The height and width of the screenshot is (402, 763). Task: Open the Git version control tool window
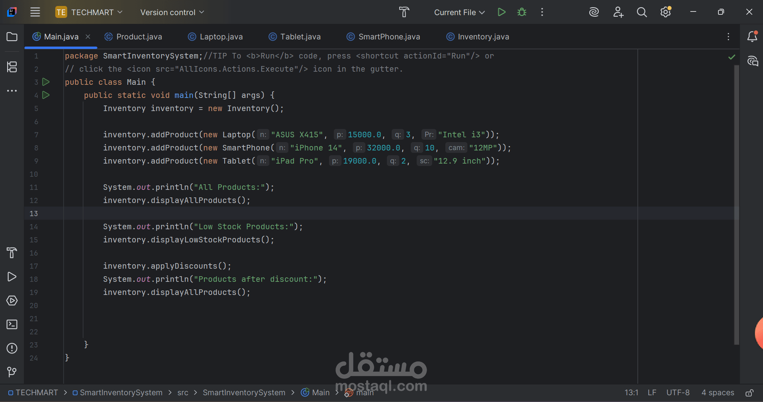point(12,372)
